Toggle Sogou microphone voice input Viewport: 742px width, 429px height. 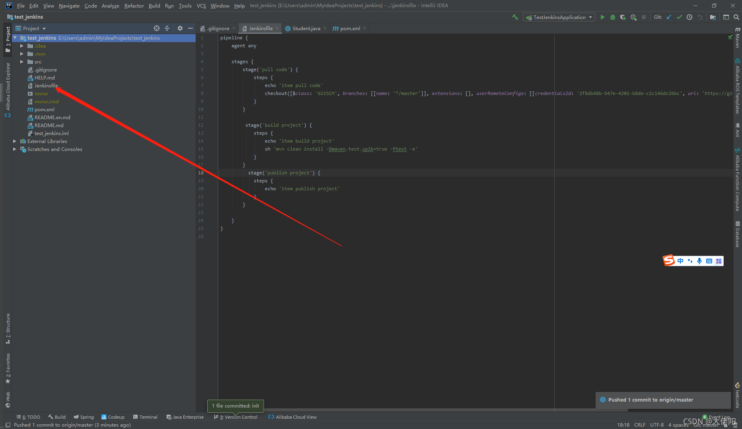pos(699,261)
